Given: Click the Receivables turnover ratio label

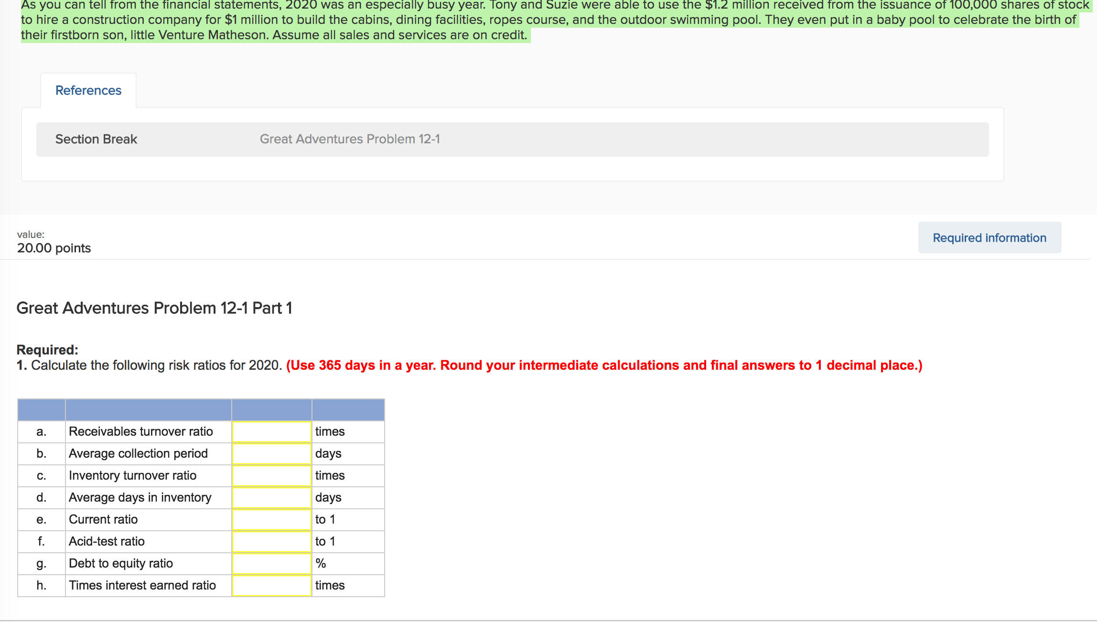Looking at the screenshot, I should pos(140,431).
